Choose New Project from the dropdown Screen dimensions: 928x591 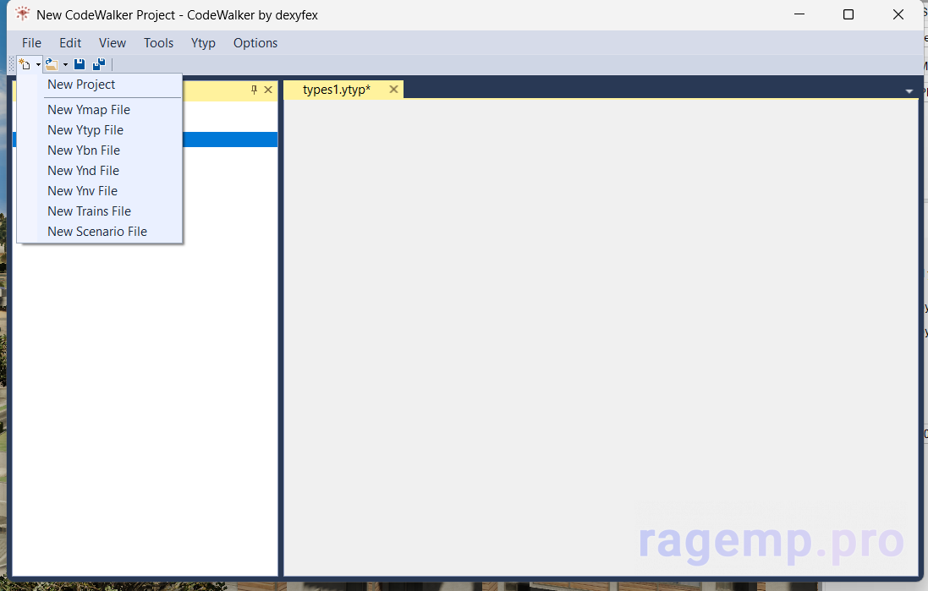(81, 85)
